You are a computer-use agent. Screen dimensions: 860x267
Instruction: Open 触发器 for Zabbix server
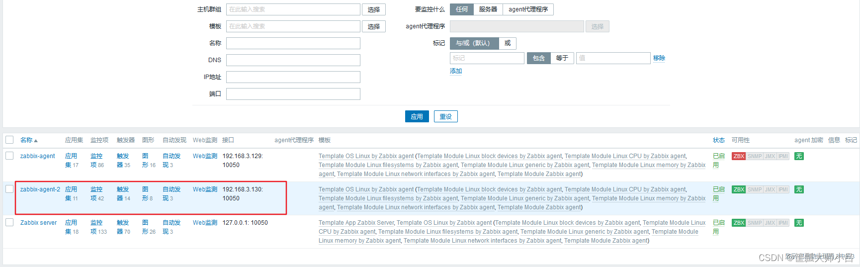[x=123, y=227]
